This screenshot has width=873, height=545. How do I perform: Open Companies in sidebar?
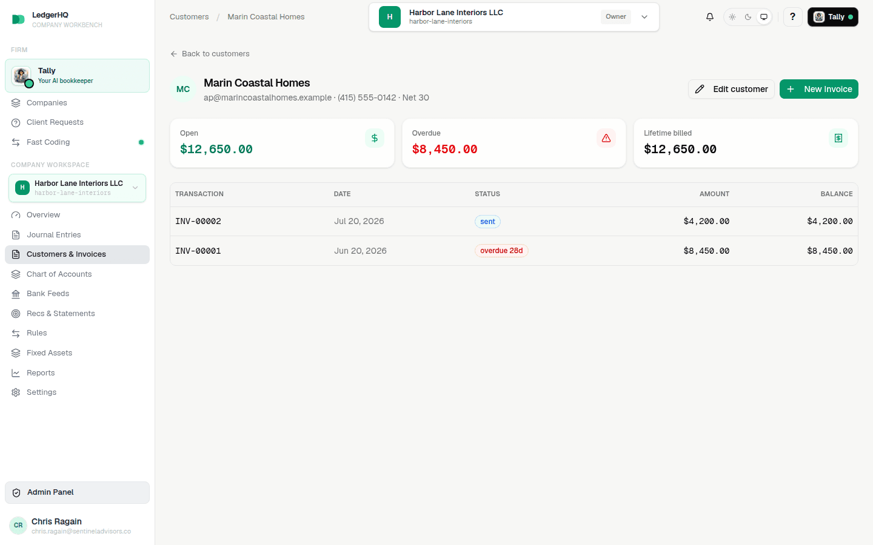(x=77, y=103)
